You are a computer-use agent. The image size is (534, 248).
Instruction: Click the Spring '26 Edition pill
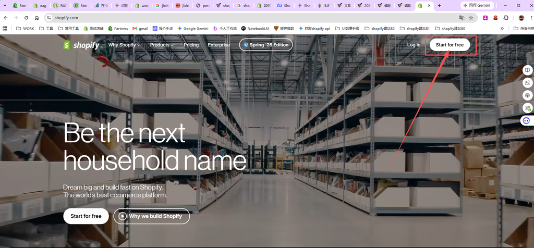tap(266, 45)
